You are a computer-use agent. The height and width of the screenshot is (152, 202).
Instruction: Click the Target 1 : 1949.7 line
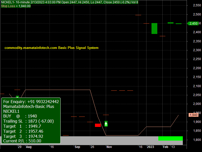click(x=22, y=126)
